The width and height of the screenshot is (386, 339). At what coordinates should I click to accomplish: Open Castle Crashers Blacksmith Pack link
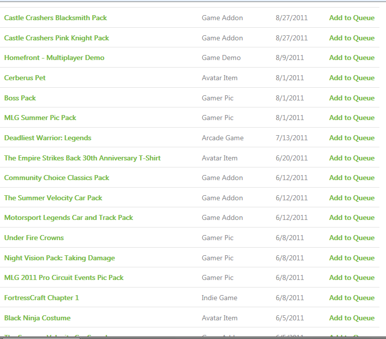click(55, 18)
